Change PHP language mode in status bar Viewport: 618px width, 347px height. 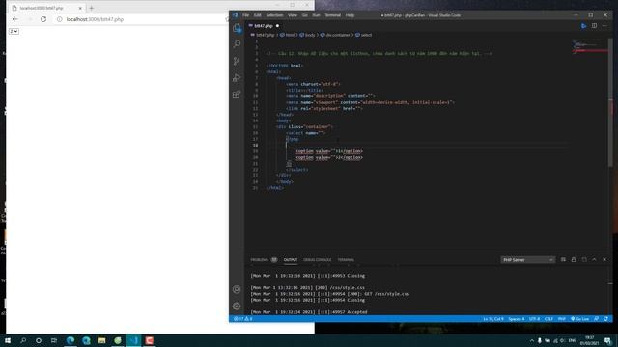[562, 319]
